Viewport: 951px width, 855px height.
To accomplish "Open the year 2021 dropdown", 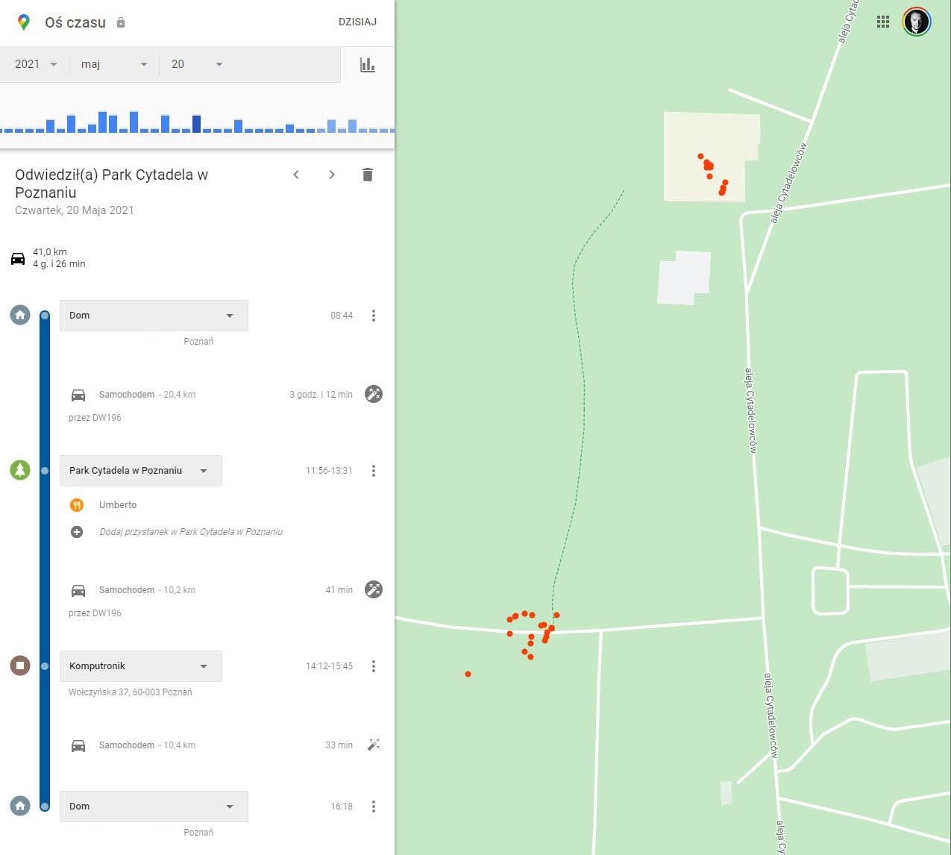I will (x=36, y=64).
